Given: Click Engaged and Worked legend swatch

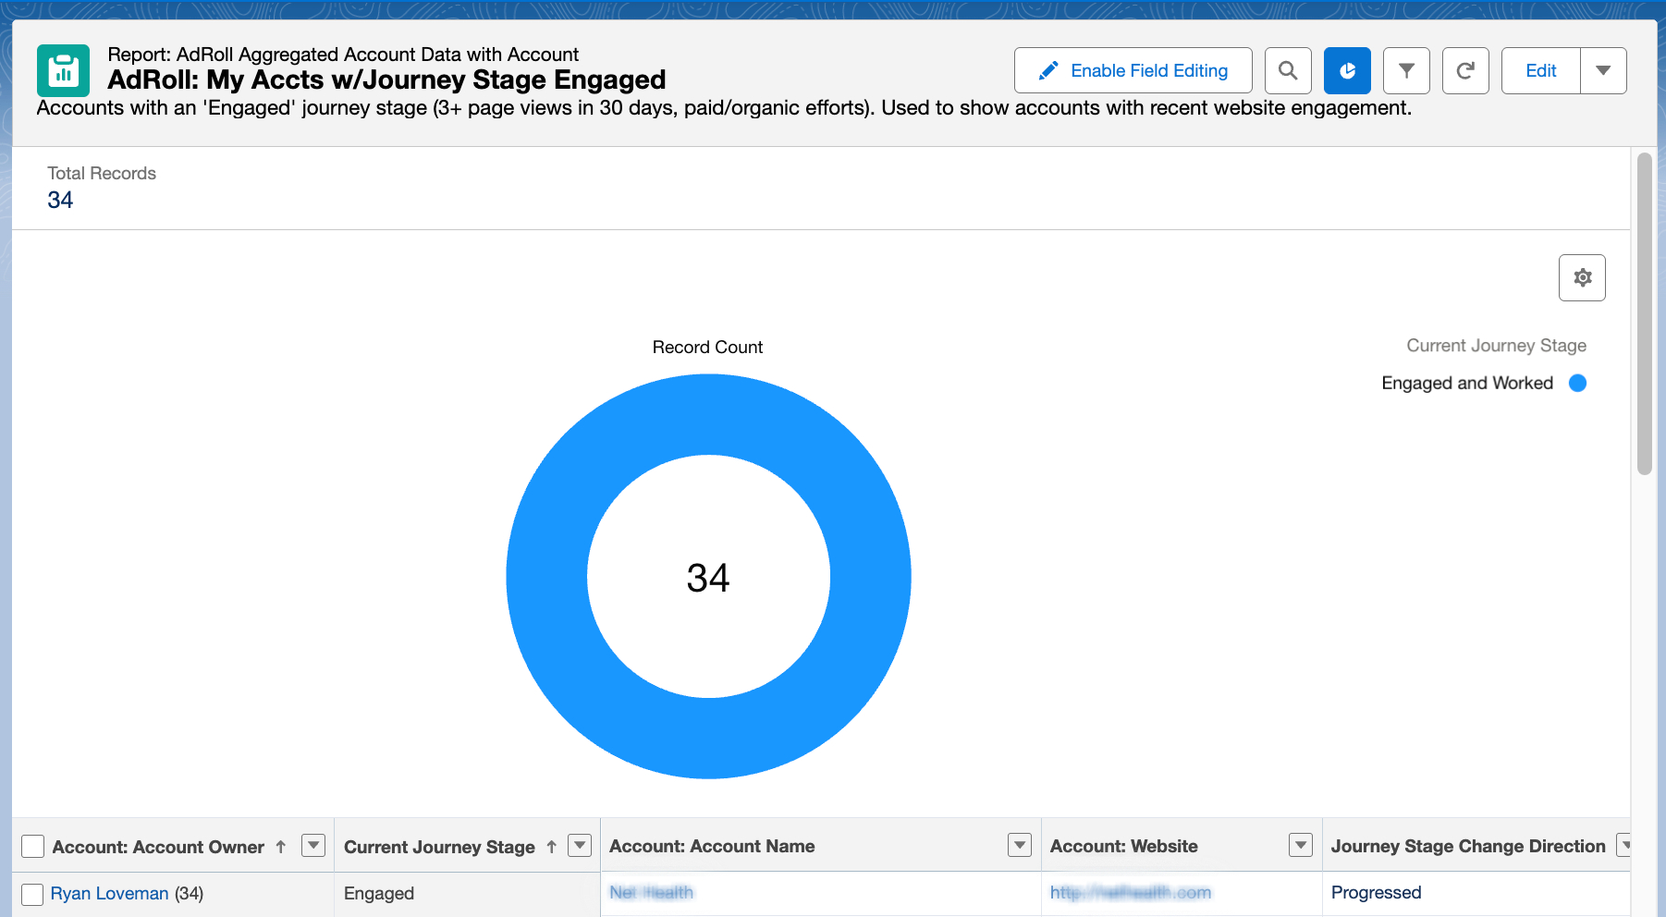Looking at the screenshot, I should pos(1577,383).
